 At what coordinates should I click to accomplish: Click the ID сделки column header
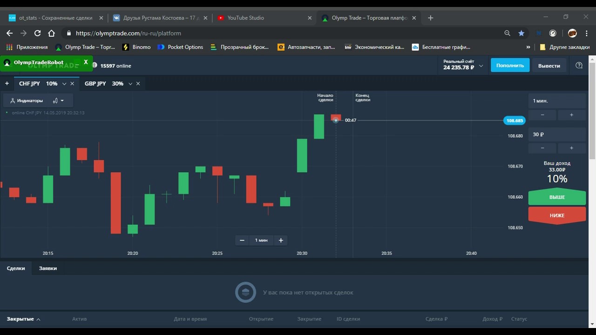click(348, 319)
